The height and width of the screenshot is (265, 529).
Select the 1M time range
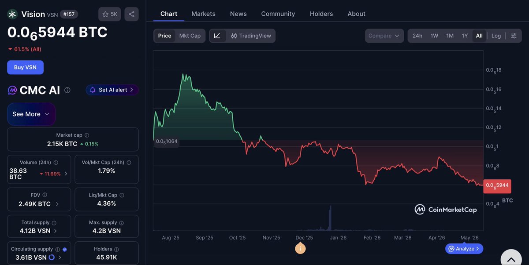click(450, 36)
